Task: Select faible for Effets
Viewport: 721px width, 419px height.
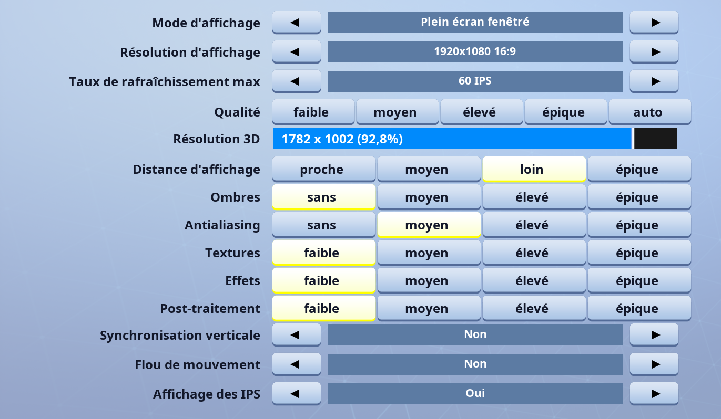Action: click(324, 280)
